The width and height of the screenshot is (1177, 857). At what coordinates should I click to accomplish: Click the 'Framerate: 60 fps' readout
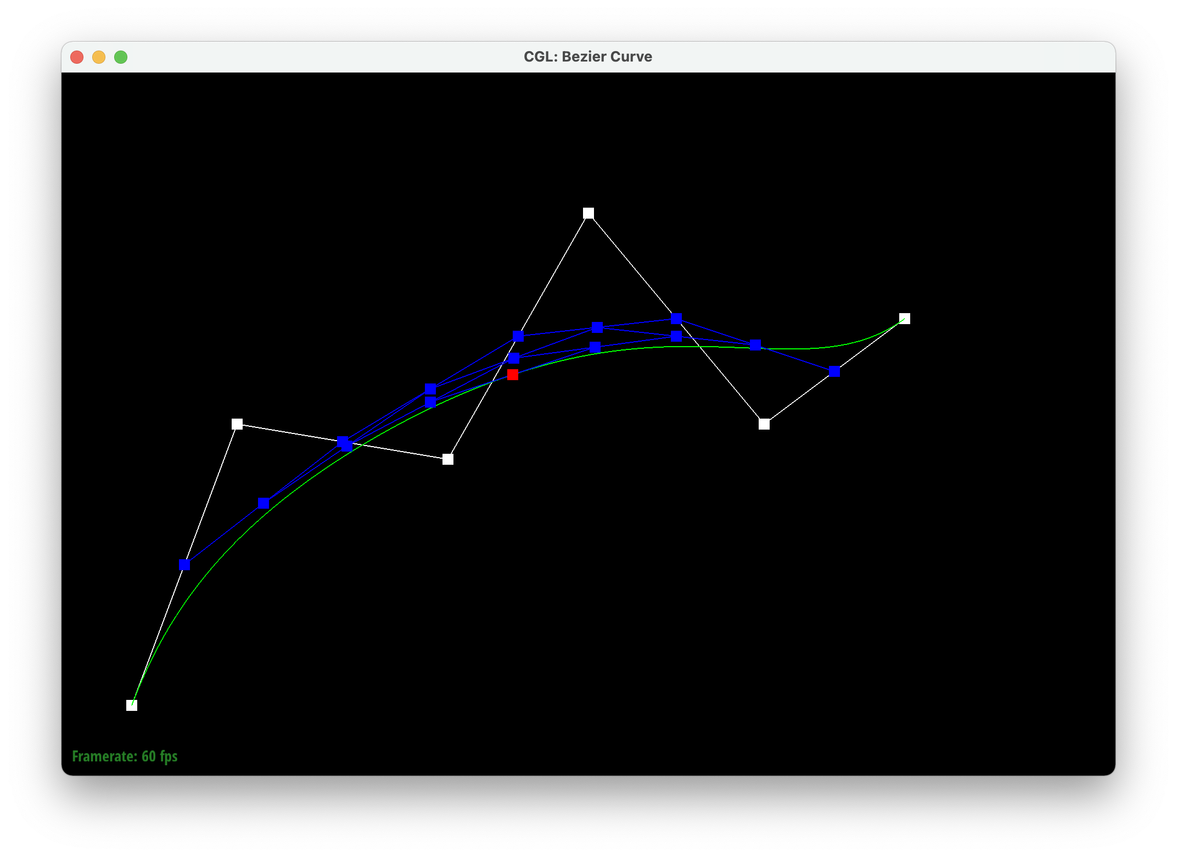pyautogui.click(x=125, y=756)
